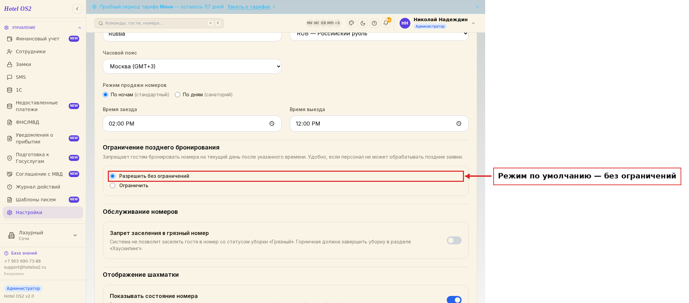Open the Часовой пояс dropdown
689x303 pixels.
point(192,66)
